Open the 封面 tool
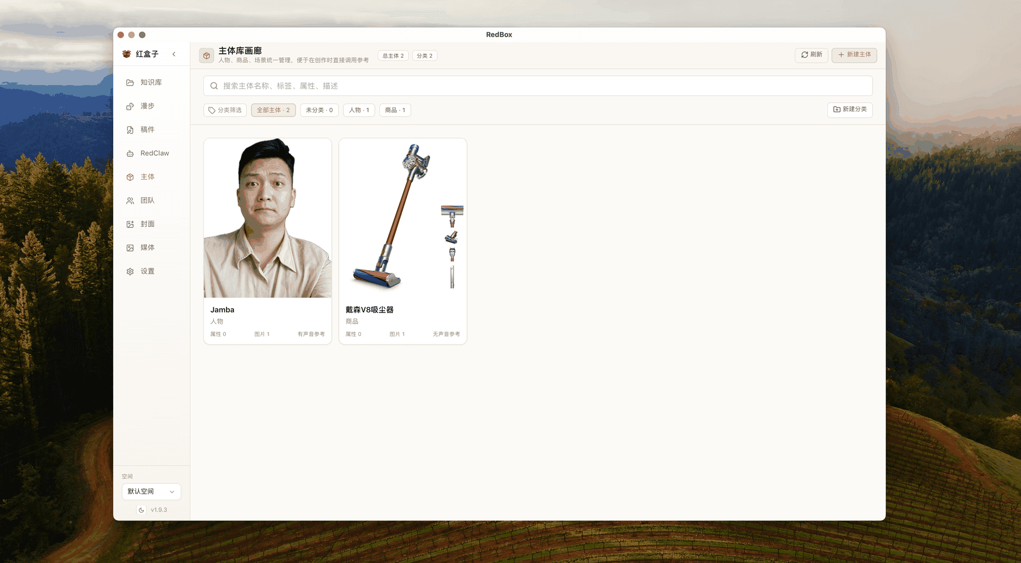Image resolution: width=1021 pixels, height=563 pixels. (x=147, y=224)
